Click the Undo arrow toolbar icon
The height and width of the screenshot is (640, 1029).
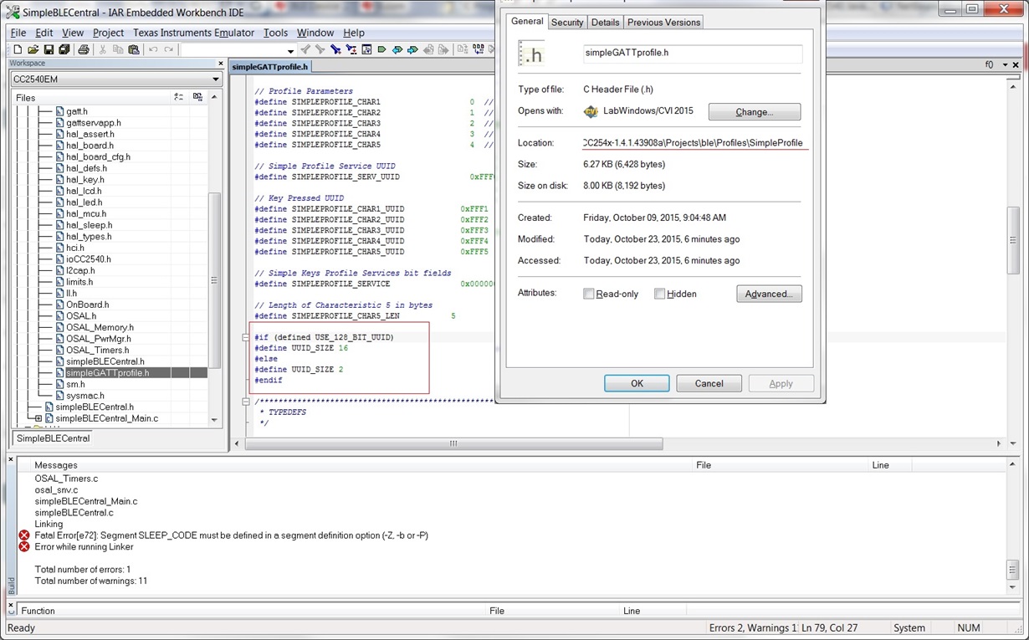click(153, 50)
